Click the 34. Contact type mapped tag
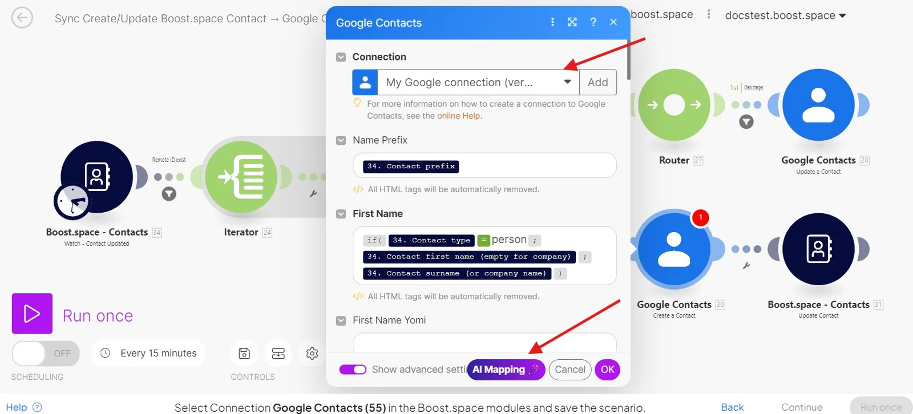The height and width of the screenshot is (414, 913). [431, 241]
